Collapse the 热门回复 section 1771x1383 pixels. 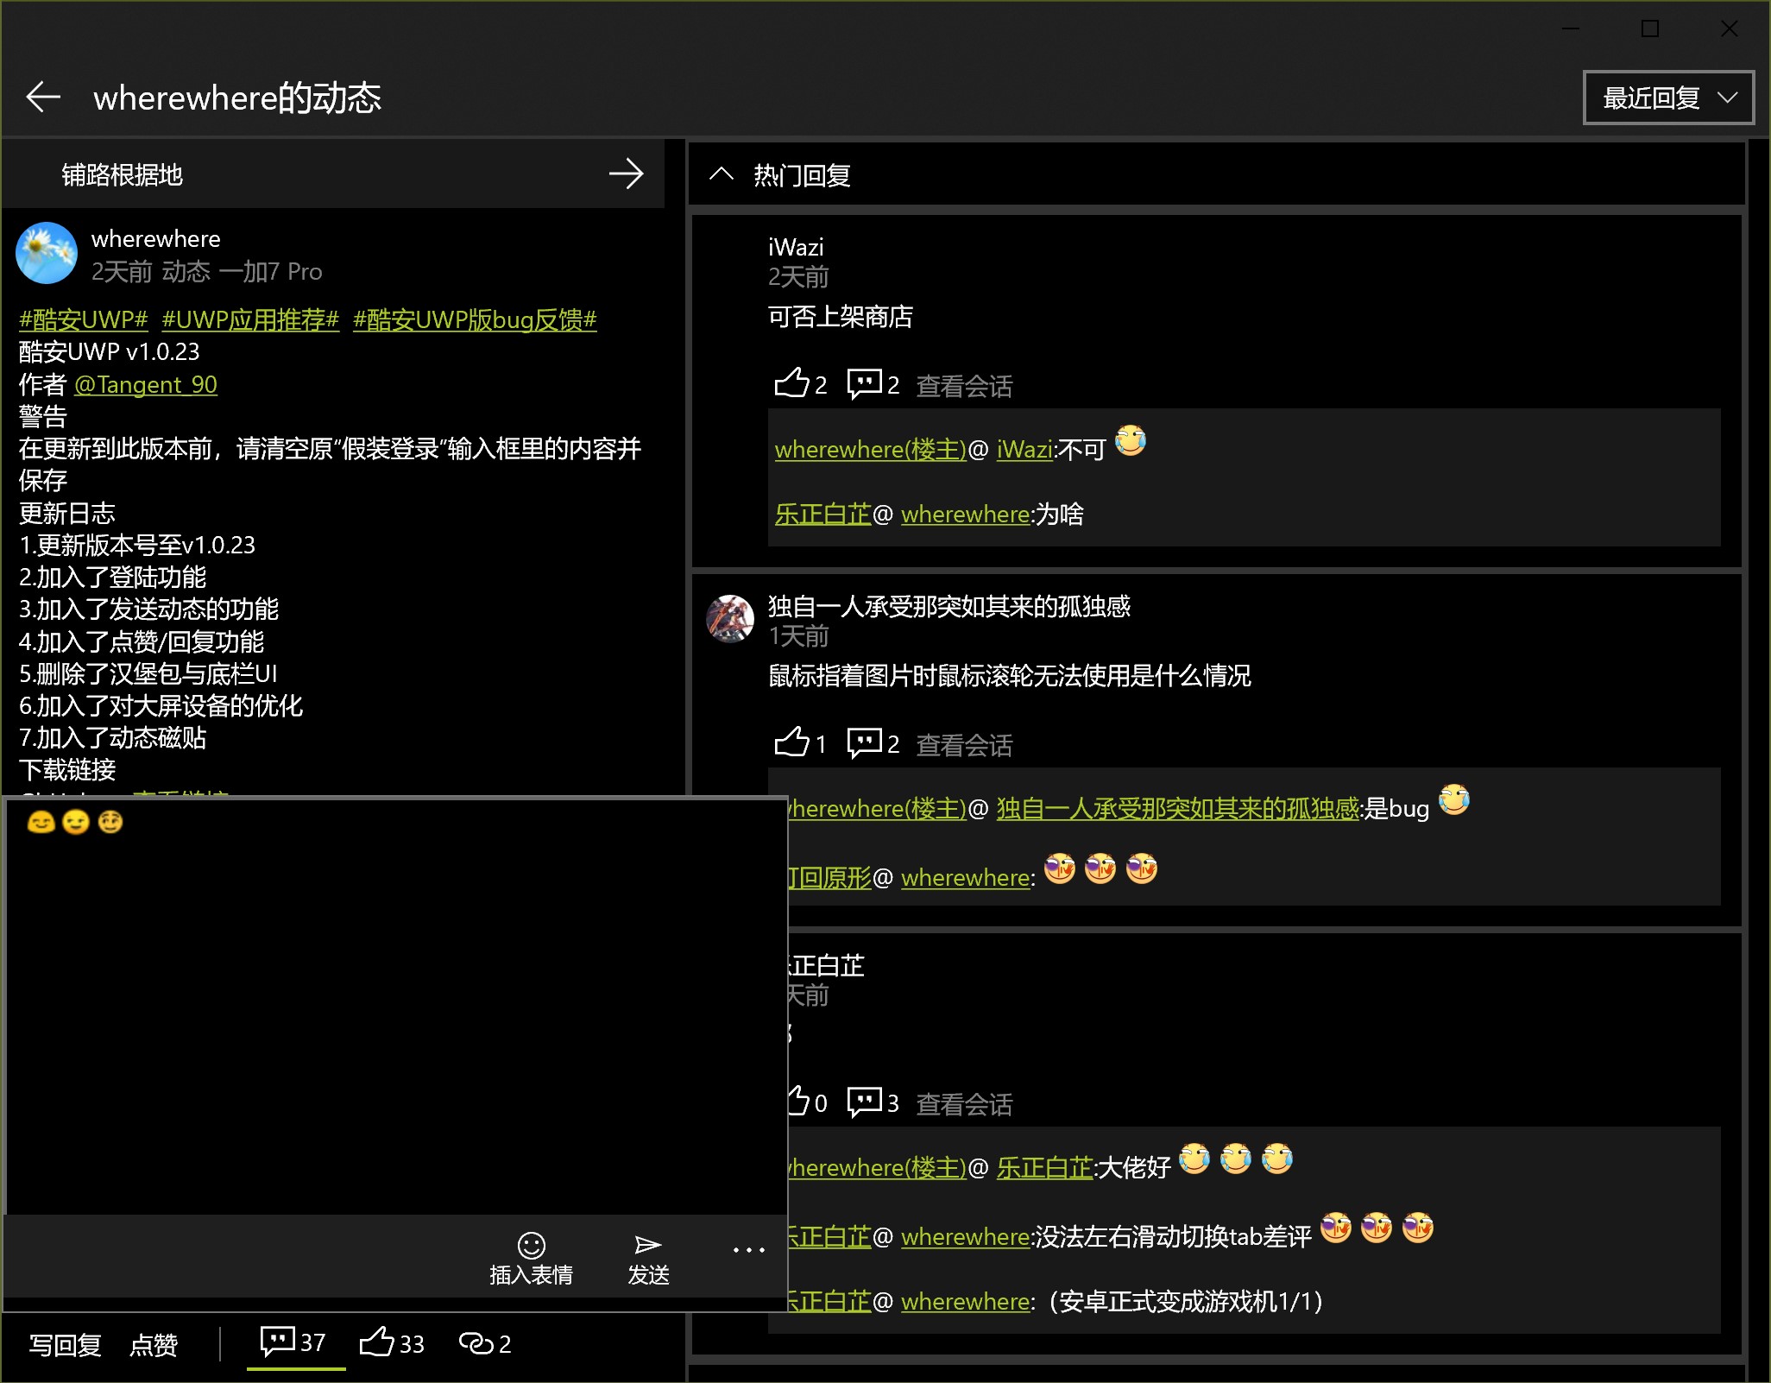(722, 175)
